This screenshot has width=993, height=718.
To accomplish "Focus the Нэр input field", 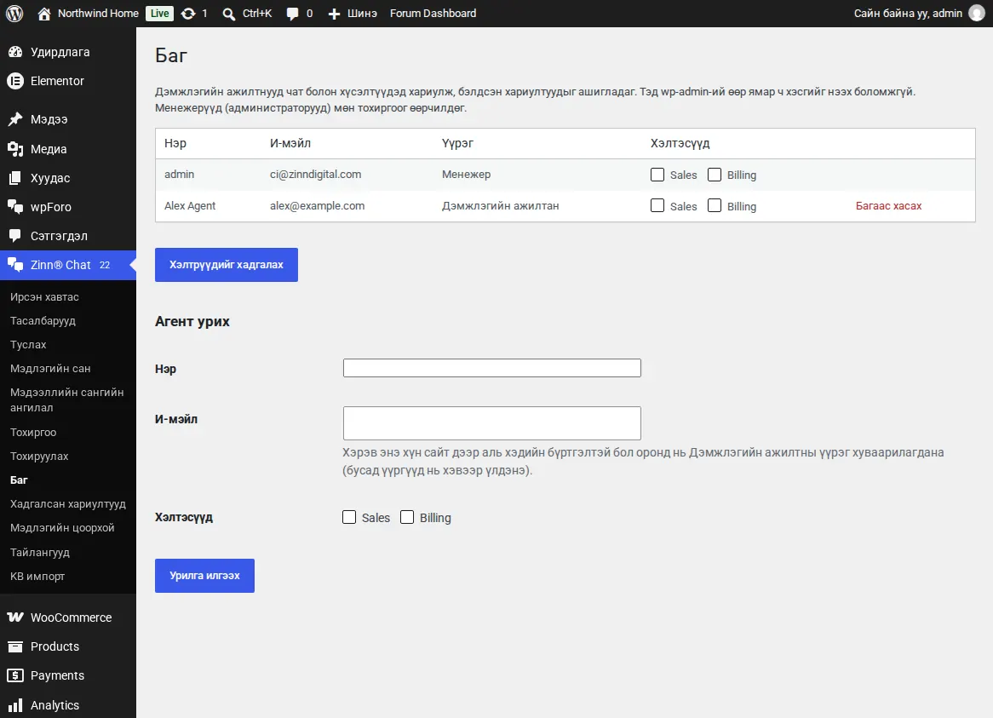I will click(x=492, y=368).
